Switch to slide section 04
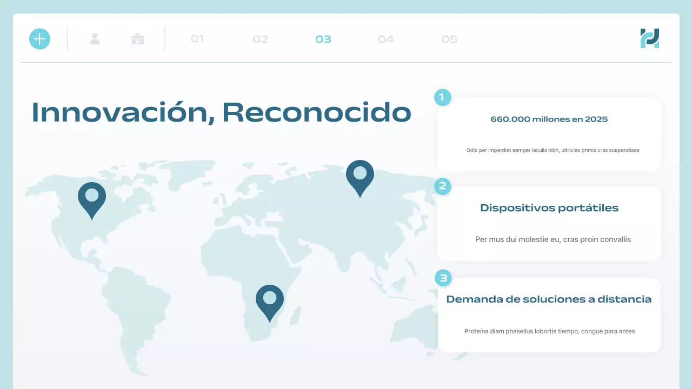Viewport: 692px width, 389px height. [385, 38]
